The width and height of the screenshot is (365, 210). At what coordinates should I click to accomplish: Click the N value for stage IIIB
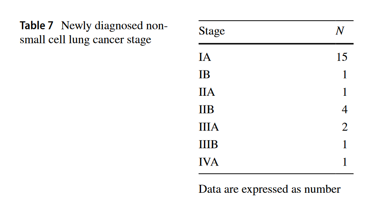click(x=344, y=144)
